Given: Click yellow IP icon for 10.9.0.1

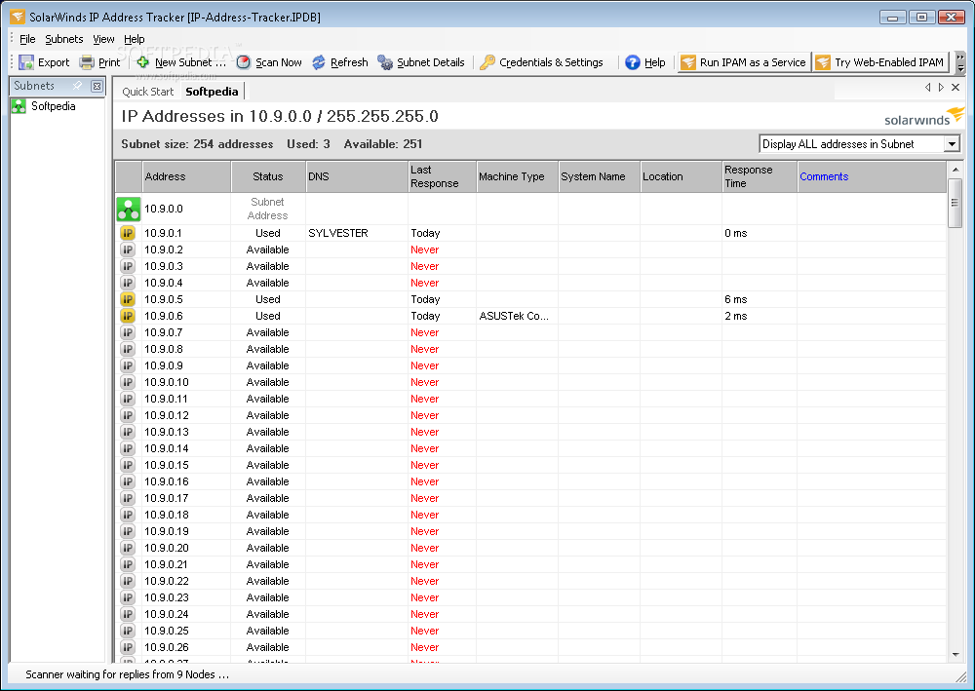Looking at the screenshot, I should [128, 233].
